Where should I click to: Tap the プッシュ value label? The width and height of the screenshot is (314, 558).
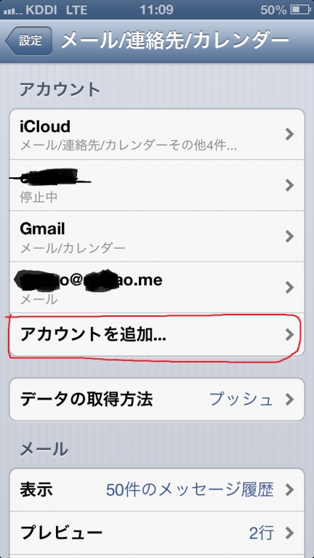[241, 400]
